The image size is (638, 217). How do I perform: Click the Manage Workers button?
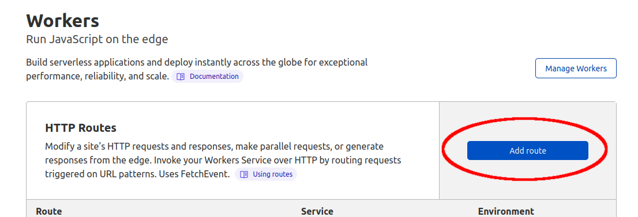(576, 68)
